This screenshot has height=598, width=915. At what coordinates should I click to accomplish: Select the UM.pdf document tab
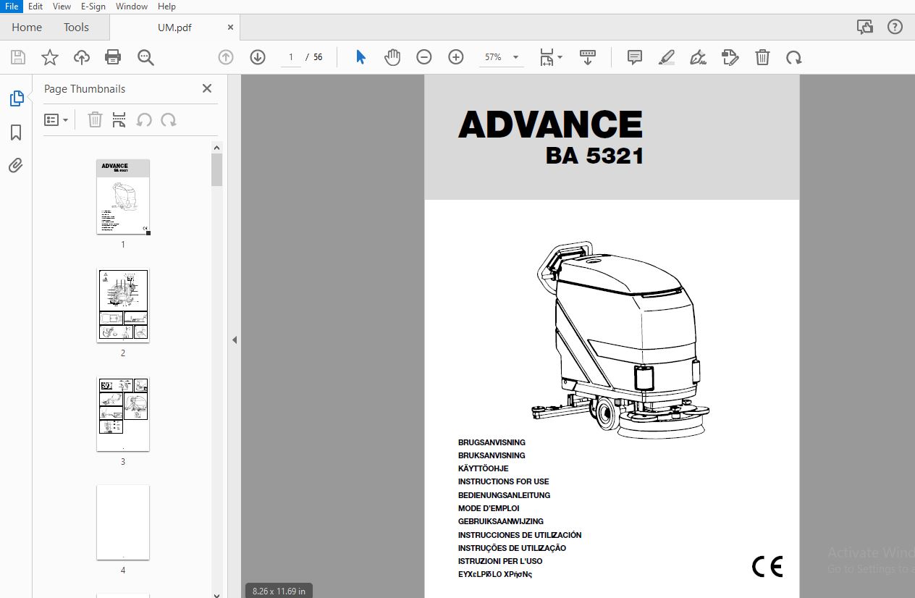174,28
